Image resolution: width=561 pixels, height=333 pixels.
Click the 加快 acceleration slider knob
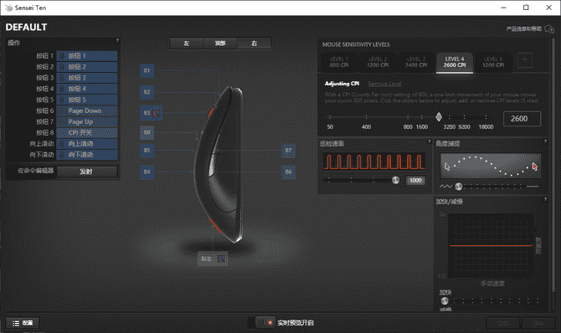pos(445,301)
